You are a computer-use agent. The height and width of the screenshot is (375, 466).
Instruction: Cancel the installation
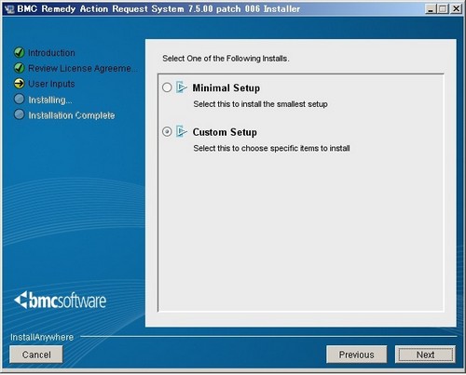point(36,355)
